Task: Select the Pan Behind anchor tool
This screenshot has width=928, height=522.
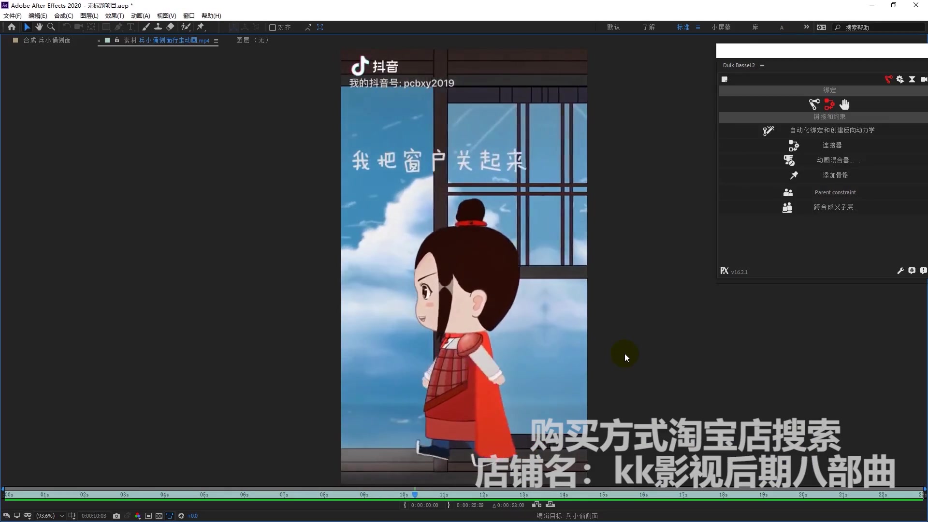Action: click(91, 27)
